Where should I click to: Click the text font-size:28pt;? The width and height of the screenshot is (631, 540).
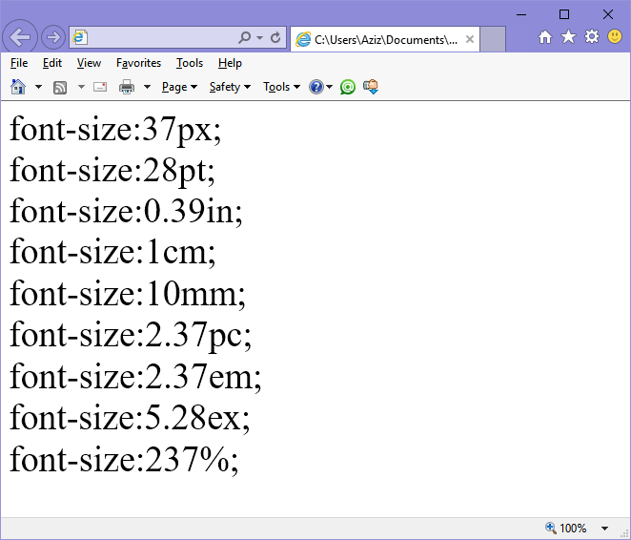[112, 171]
